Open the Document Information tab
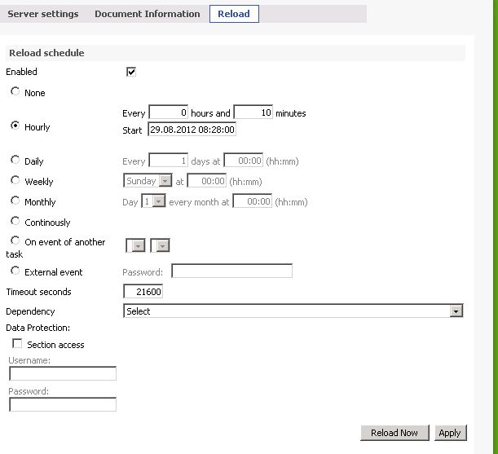The width and height of the screenshot is (498, 454). [x=147, y=14]
